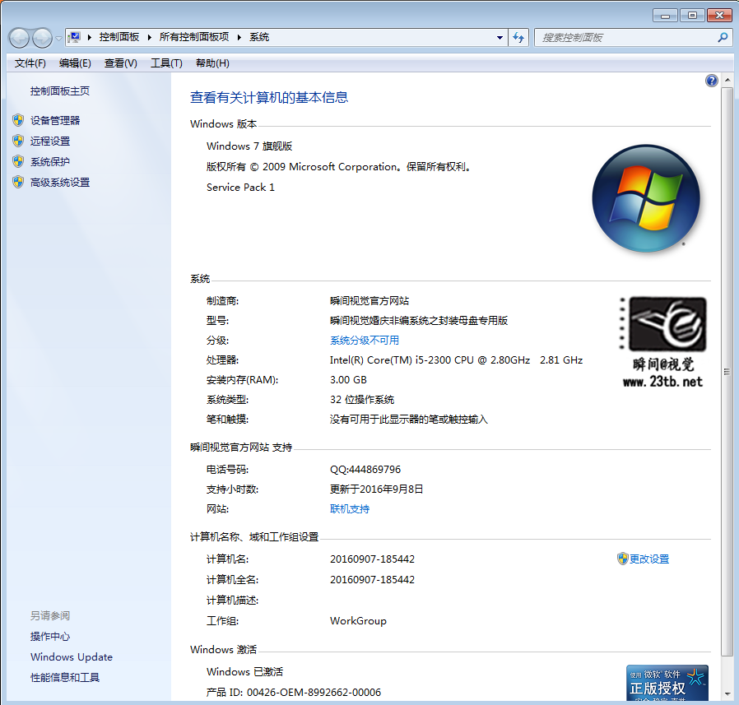Open 设备管理器 from the sidebar
The width and height of the screenshot is (739, 705).
tap(55, 121)
